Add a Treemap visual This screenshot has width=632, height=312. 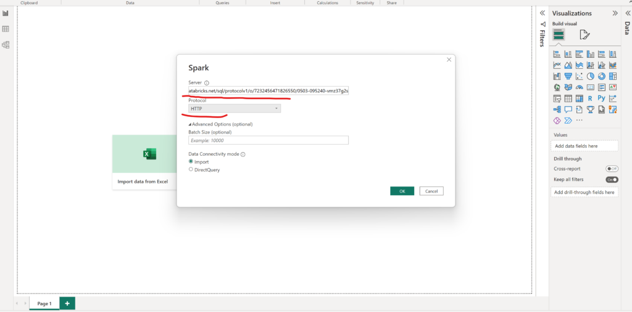[x=613, y=76]
